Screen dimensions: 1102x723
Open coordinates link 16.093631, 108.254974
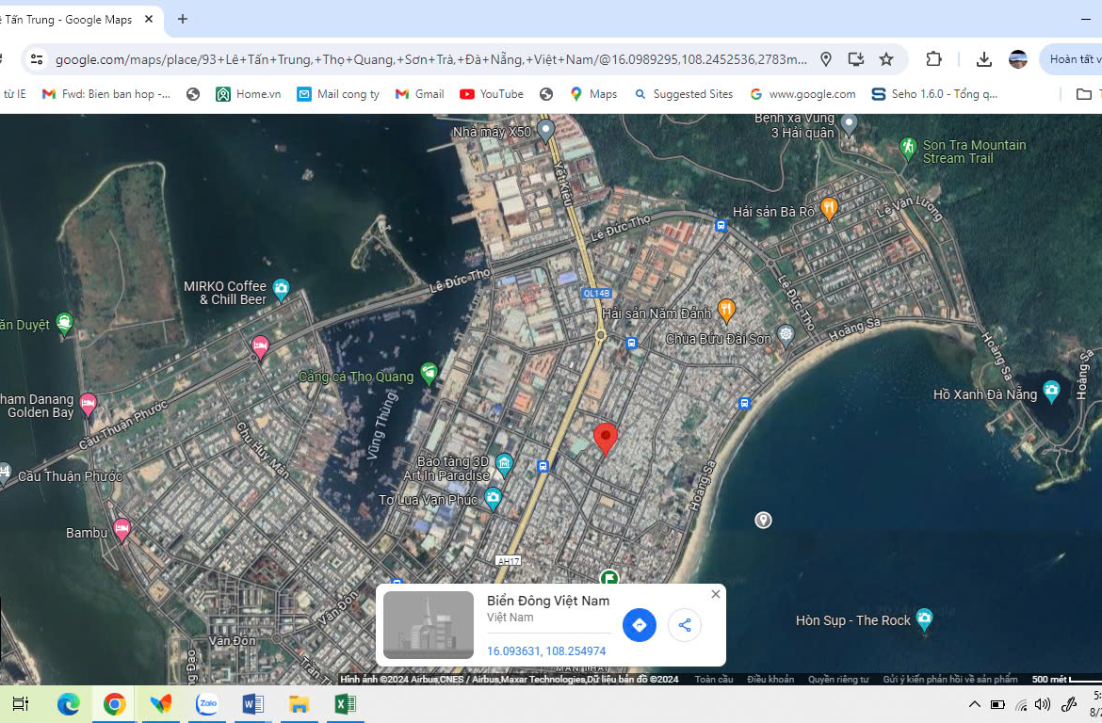click(546, 651)
